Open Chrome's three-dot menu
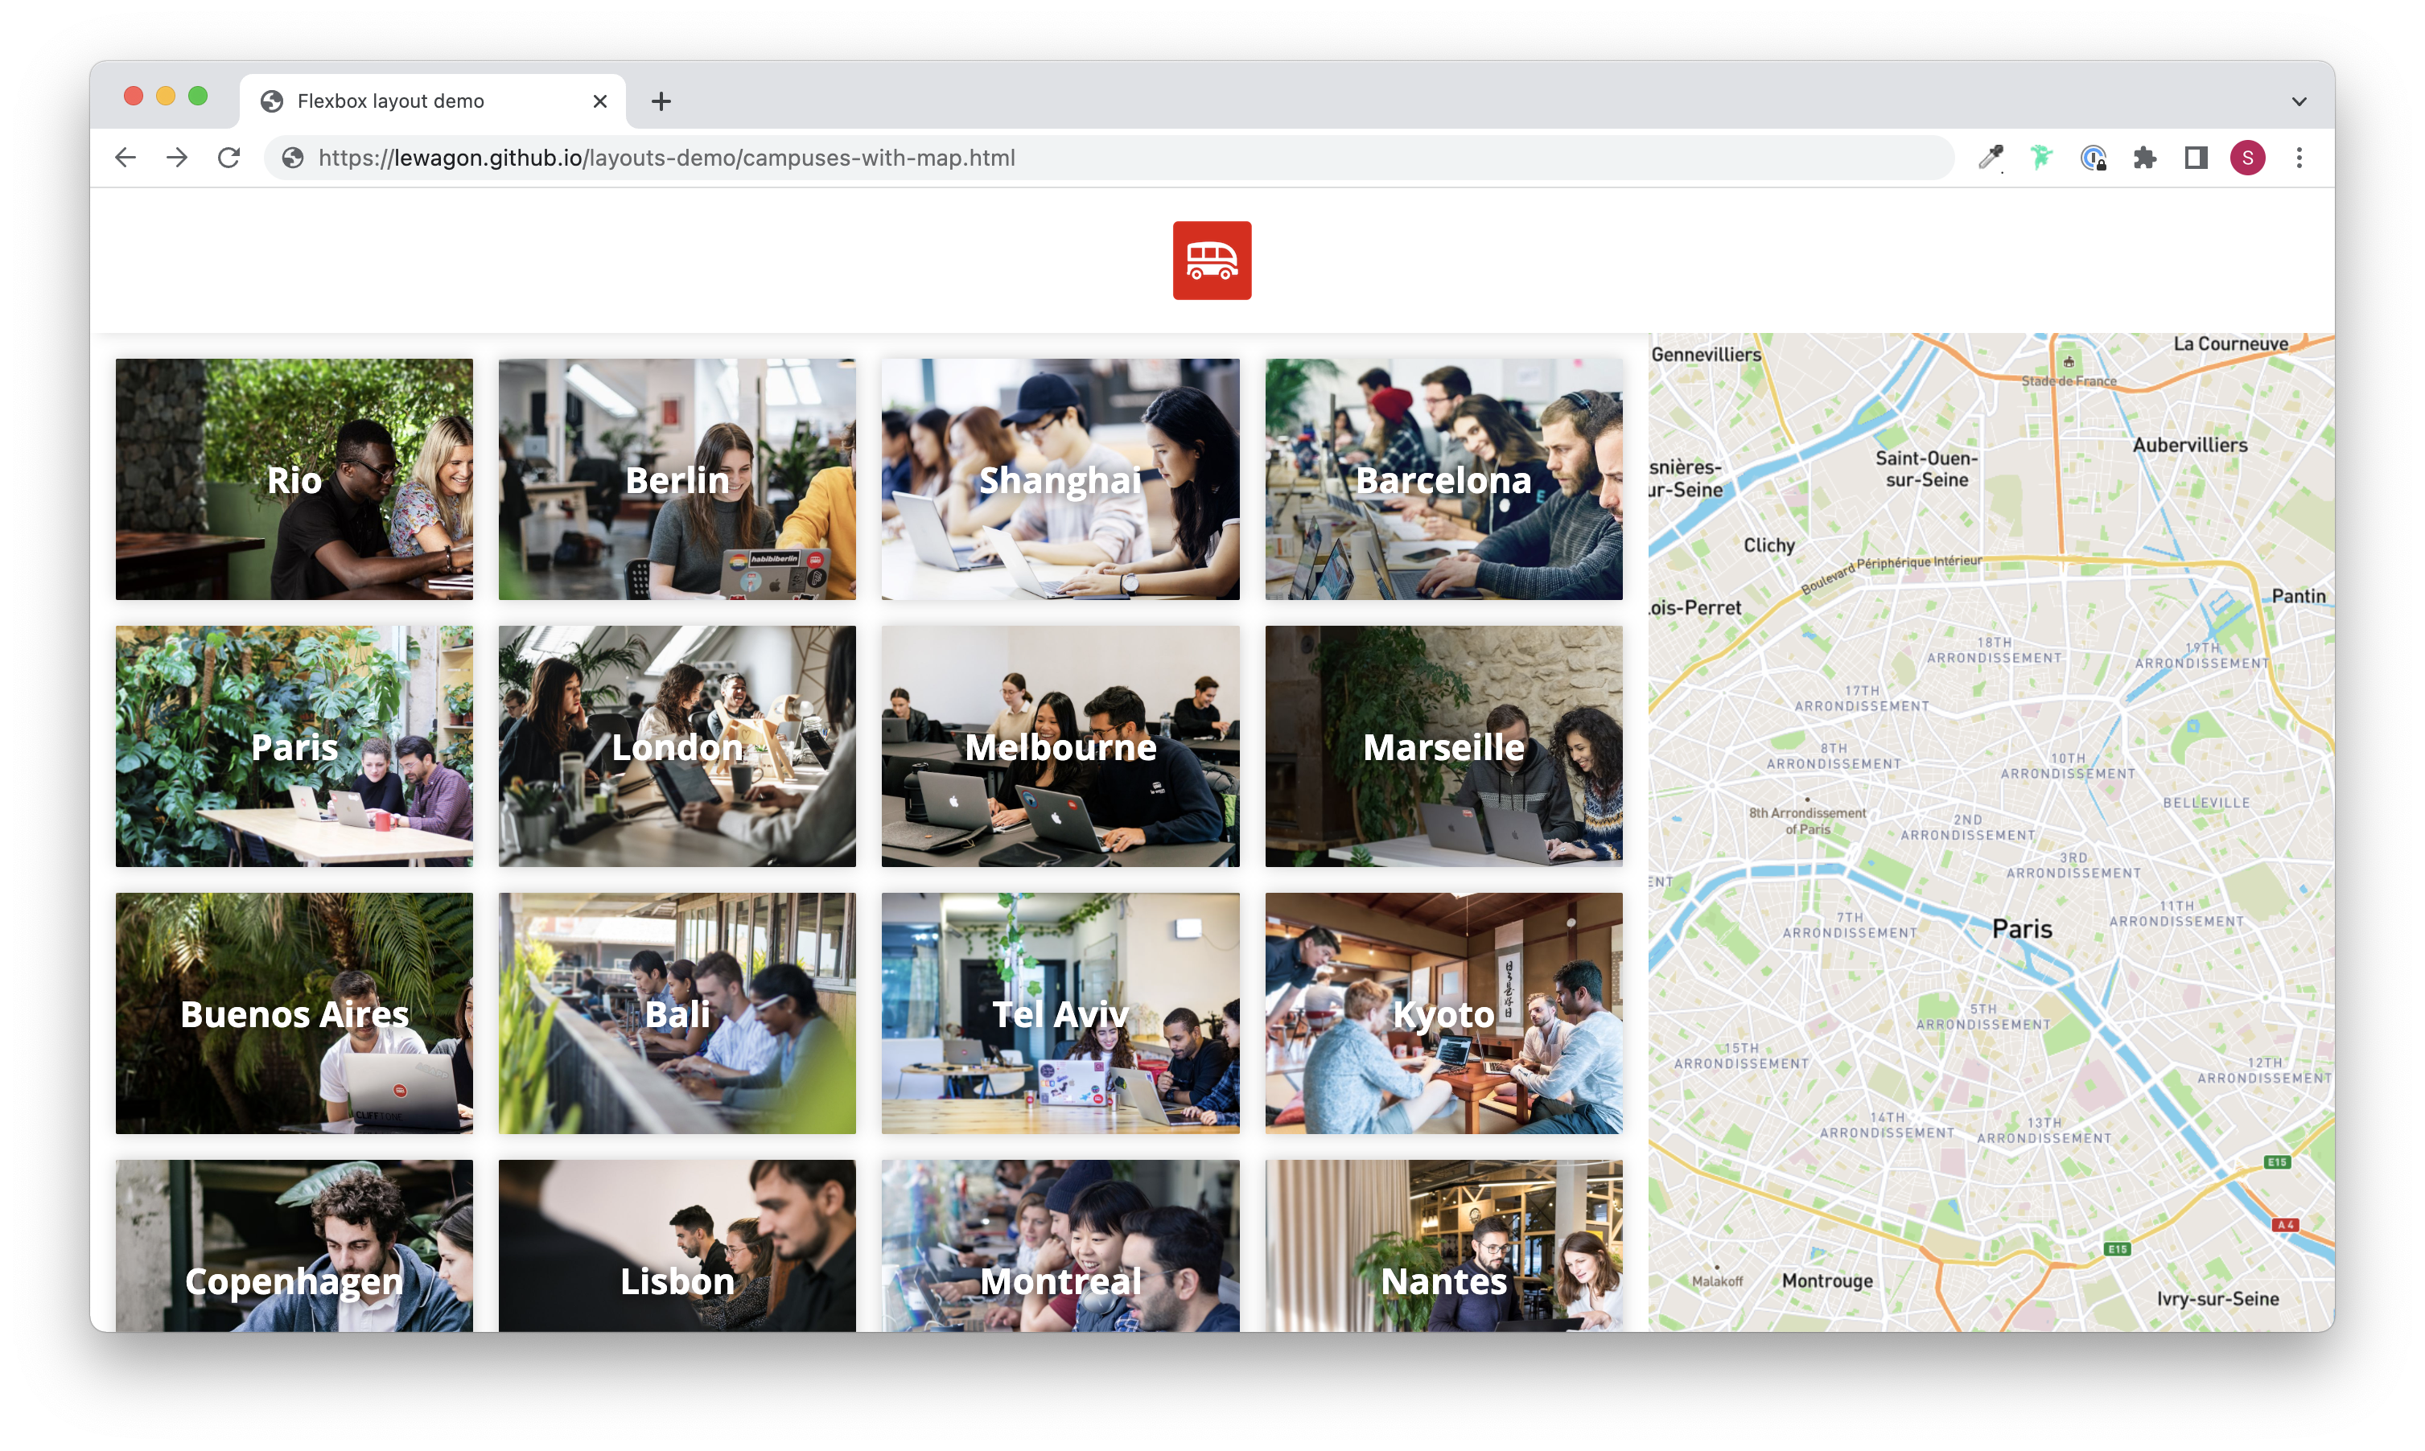The height and width of the screenshot is (1451, 2425). [x=2299, y=158]
